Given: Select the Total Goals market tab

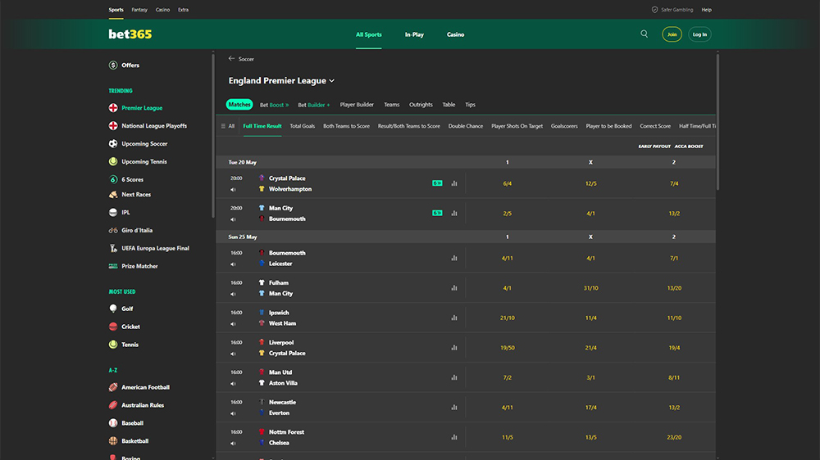Looking at the screenshot, I should pyautogui.click(x=303, y=126).
